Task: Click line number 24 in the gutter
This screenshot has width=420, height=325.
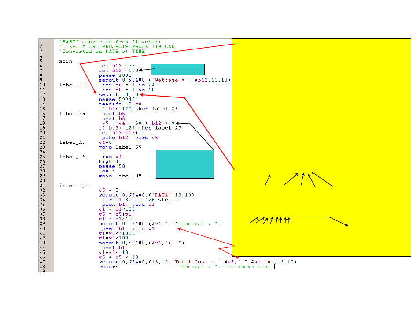Action: [x=42, y=152]
